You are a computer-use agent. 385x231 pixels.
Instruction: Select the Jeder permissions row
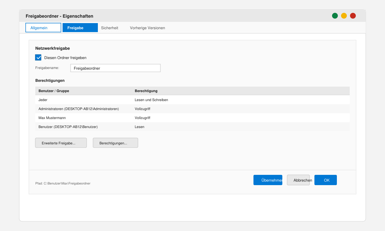[193, 100]
